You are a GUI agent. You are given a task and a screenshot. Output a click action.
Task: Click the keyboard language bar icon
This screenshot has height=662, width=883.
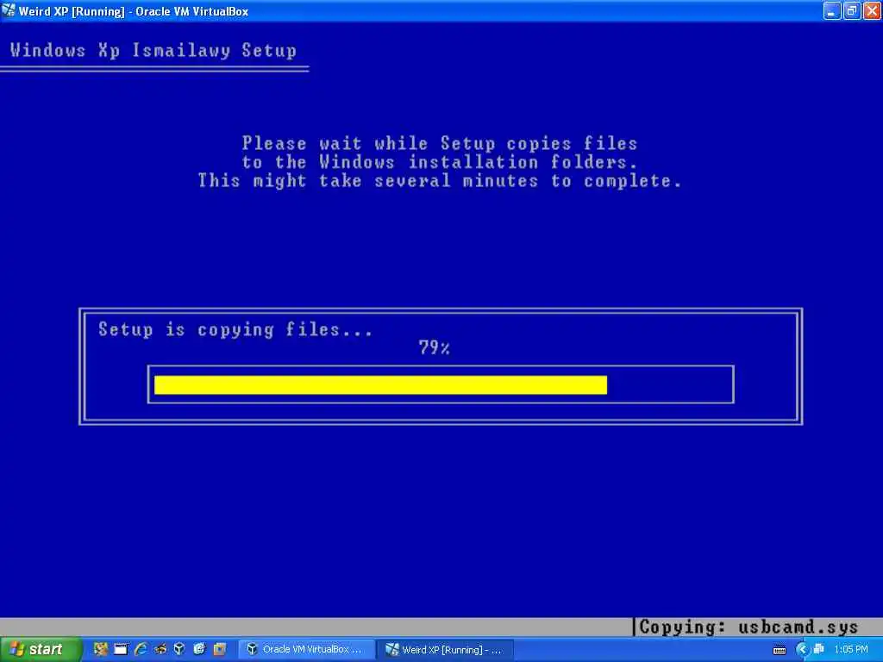point(780,650)
